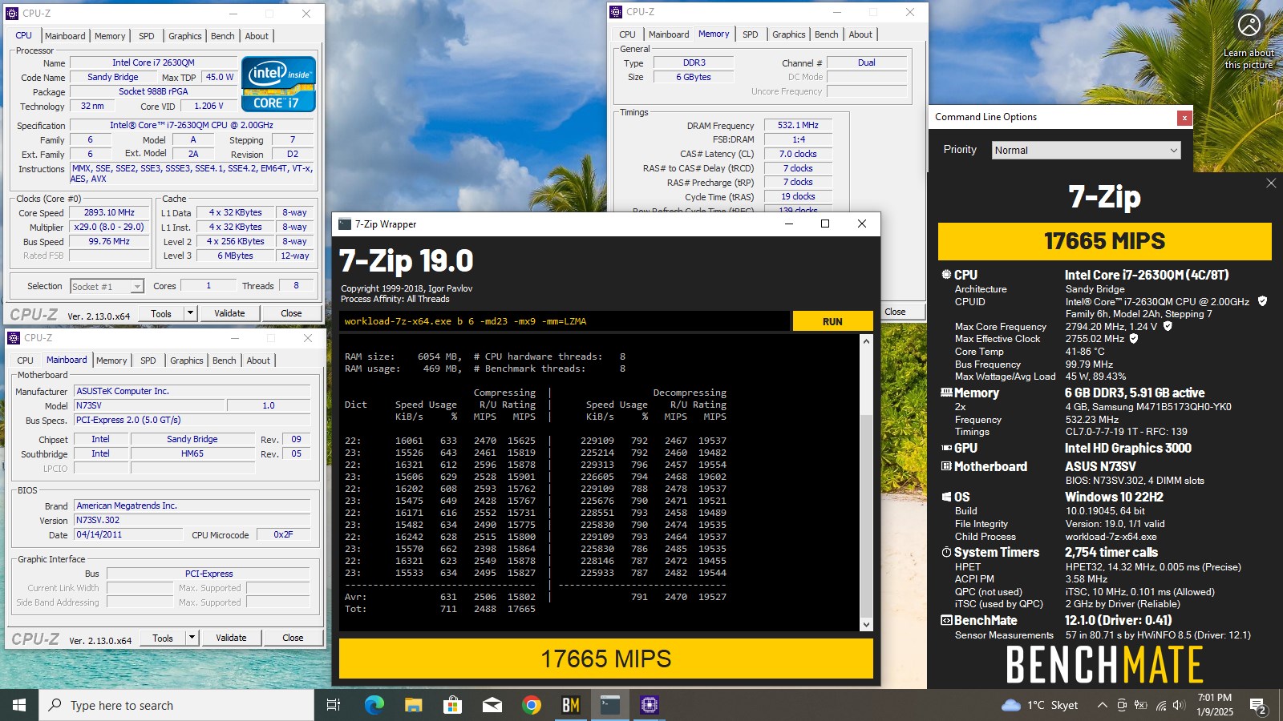
Task: Click the OS Windows icon in the BenchMate panel
Action: [946, 497]
